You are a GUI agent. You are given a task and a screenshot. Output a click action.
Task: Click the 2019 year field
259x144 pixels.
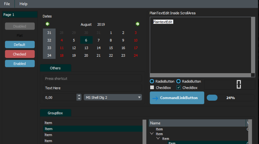[x=101, y=25]
